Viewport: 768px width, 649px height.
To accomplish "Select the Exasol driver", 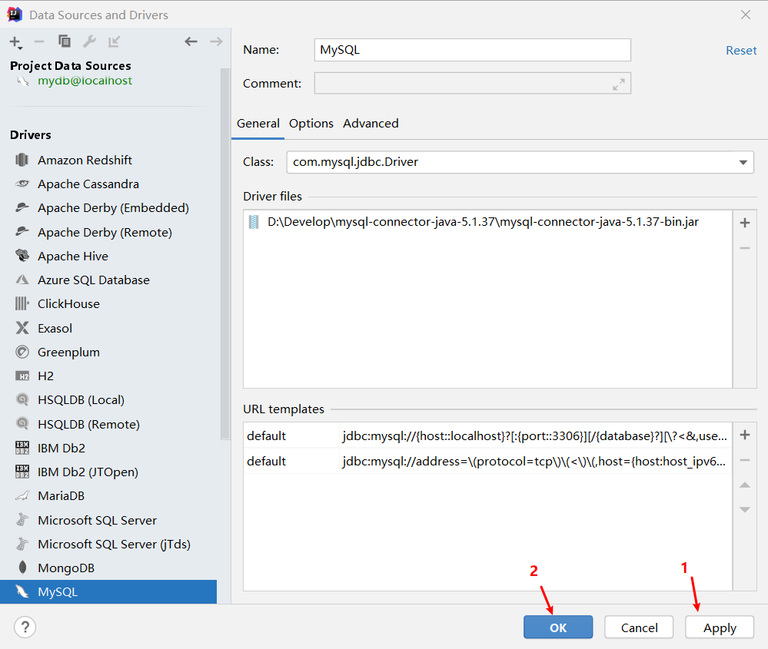I will point(108,328).
